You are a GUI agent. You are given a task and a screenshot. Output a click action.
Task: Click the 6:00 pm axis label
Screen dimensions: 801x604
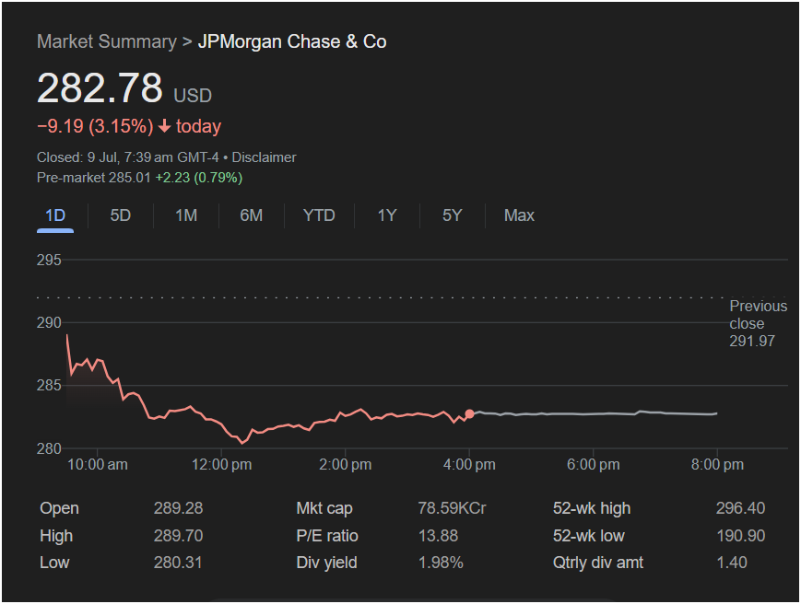click(593, 465)
